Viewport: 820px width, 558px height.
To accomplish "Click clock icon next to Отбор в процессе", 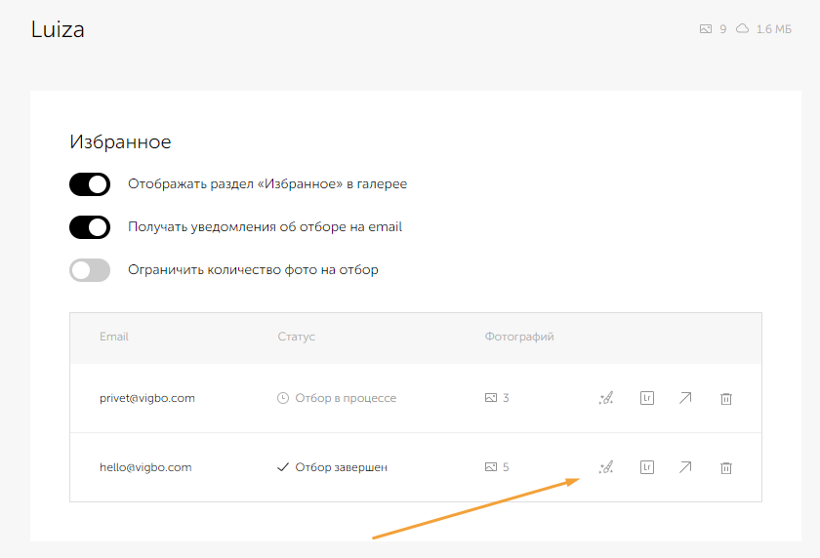I will 283,398.
